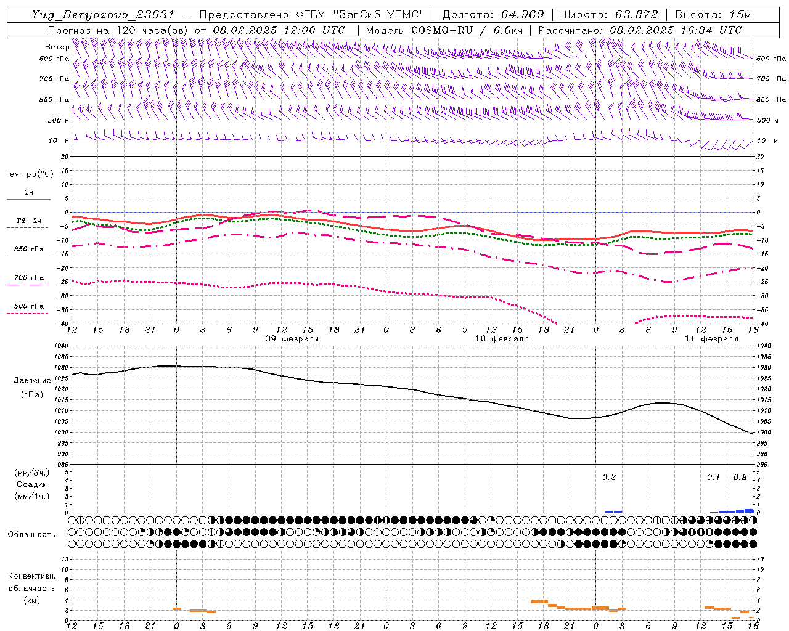Click the "11 февраля" date label
This screenshot has width=789, height=631.
pyautogui.click(x=711, y=339)
